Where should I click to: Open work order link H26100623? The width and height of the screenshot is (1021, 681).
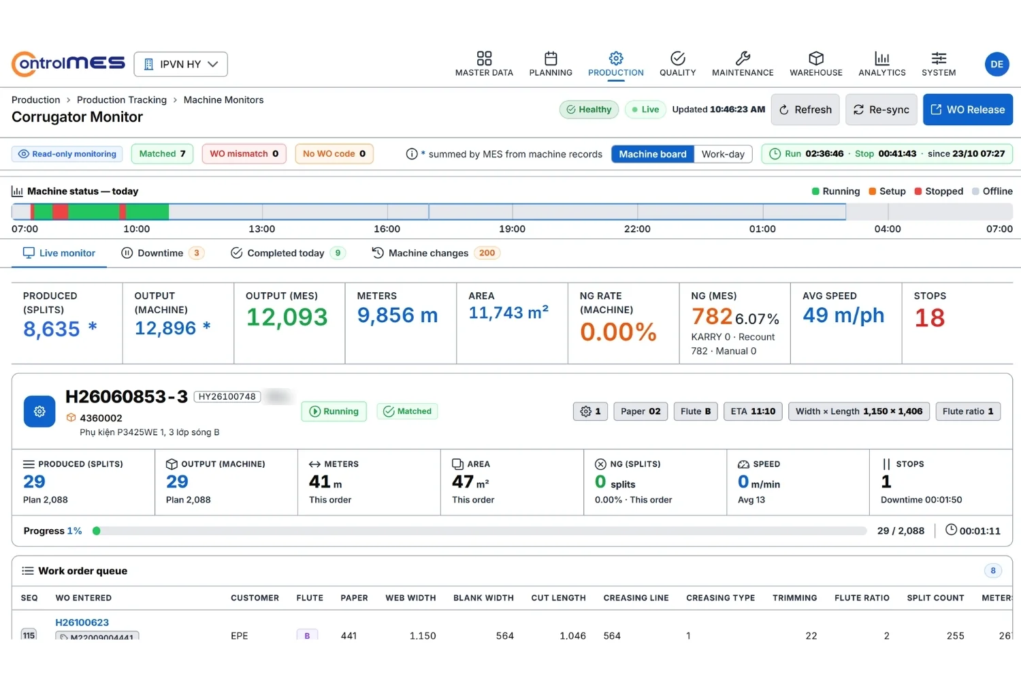click(82, 622)
